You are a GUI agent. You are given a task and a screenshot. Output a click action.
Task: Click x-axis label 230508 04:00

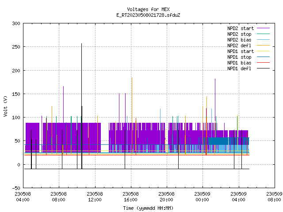pos(23,197)
